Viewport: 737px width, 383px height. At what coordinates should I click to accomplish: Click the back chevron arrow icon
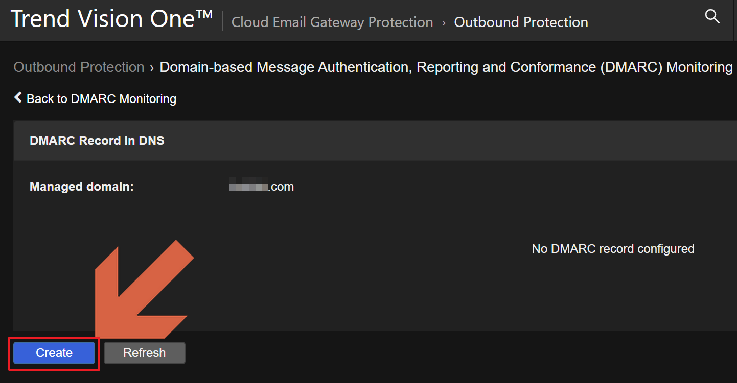[18, 97]
